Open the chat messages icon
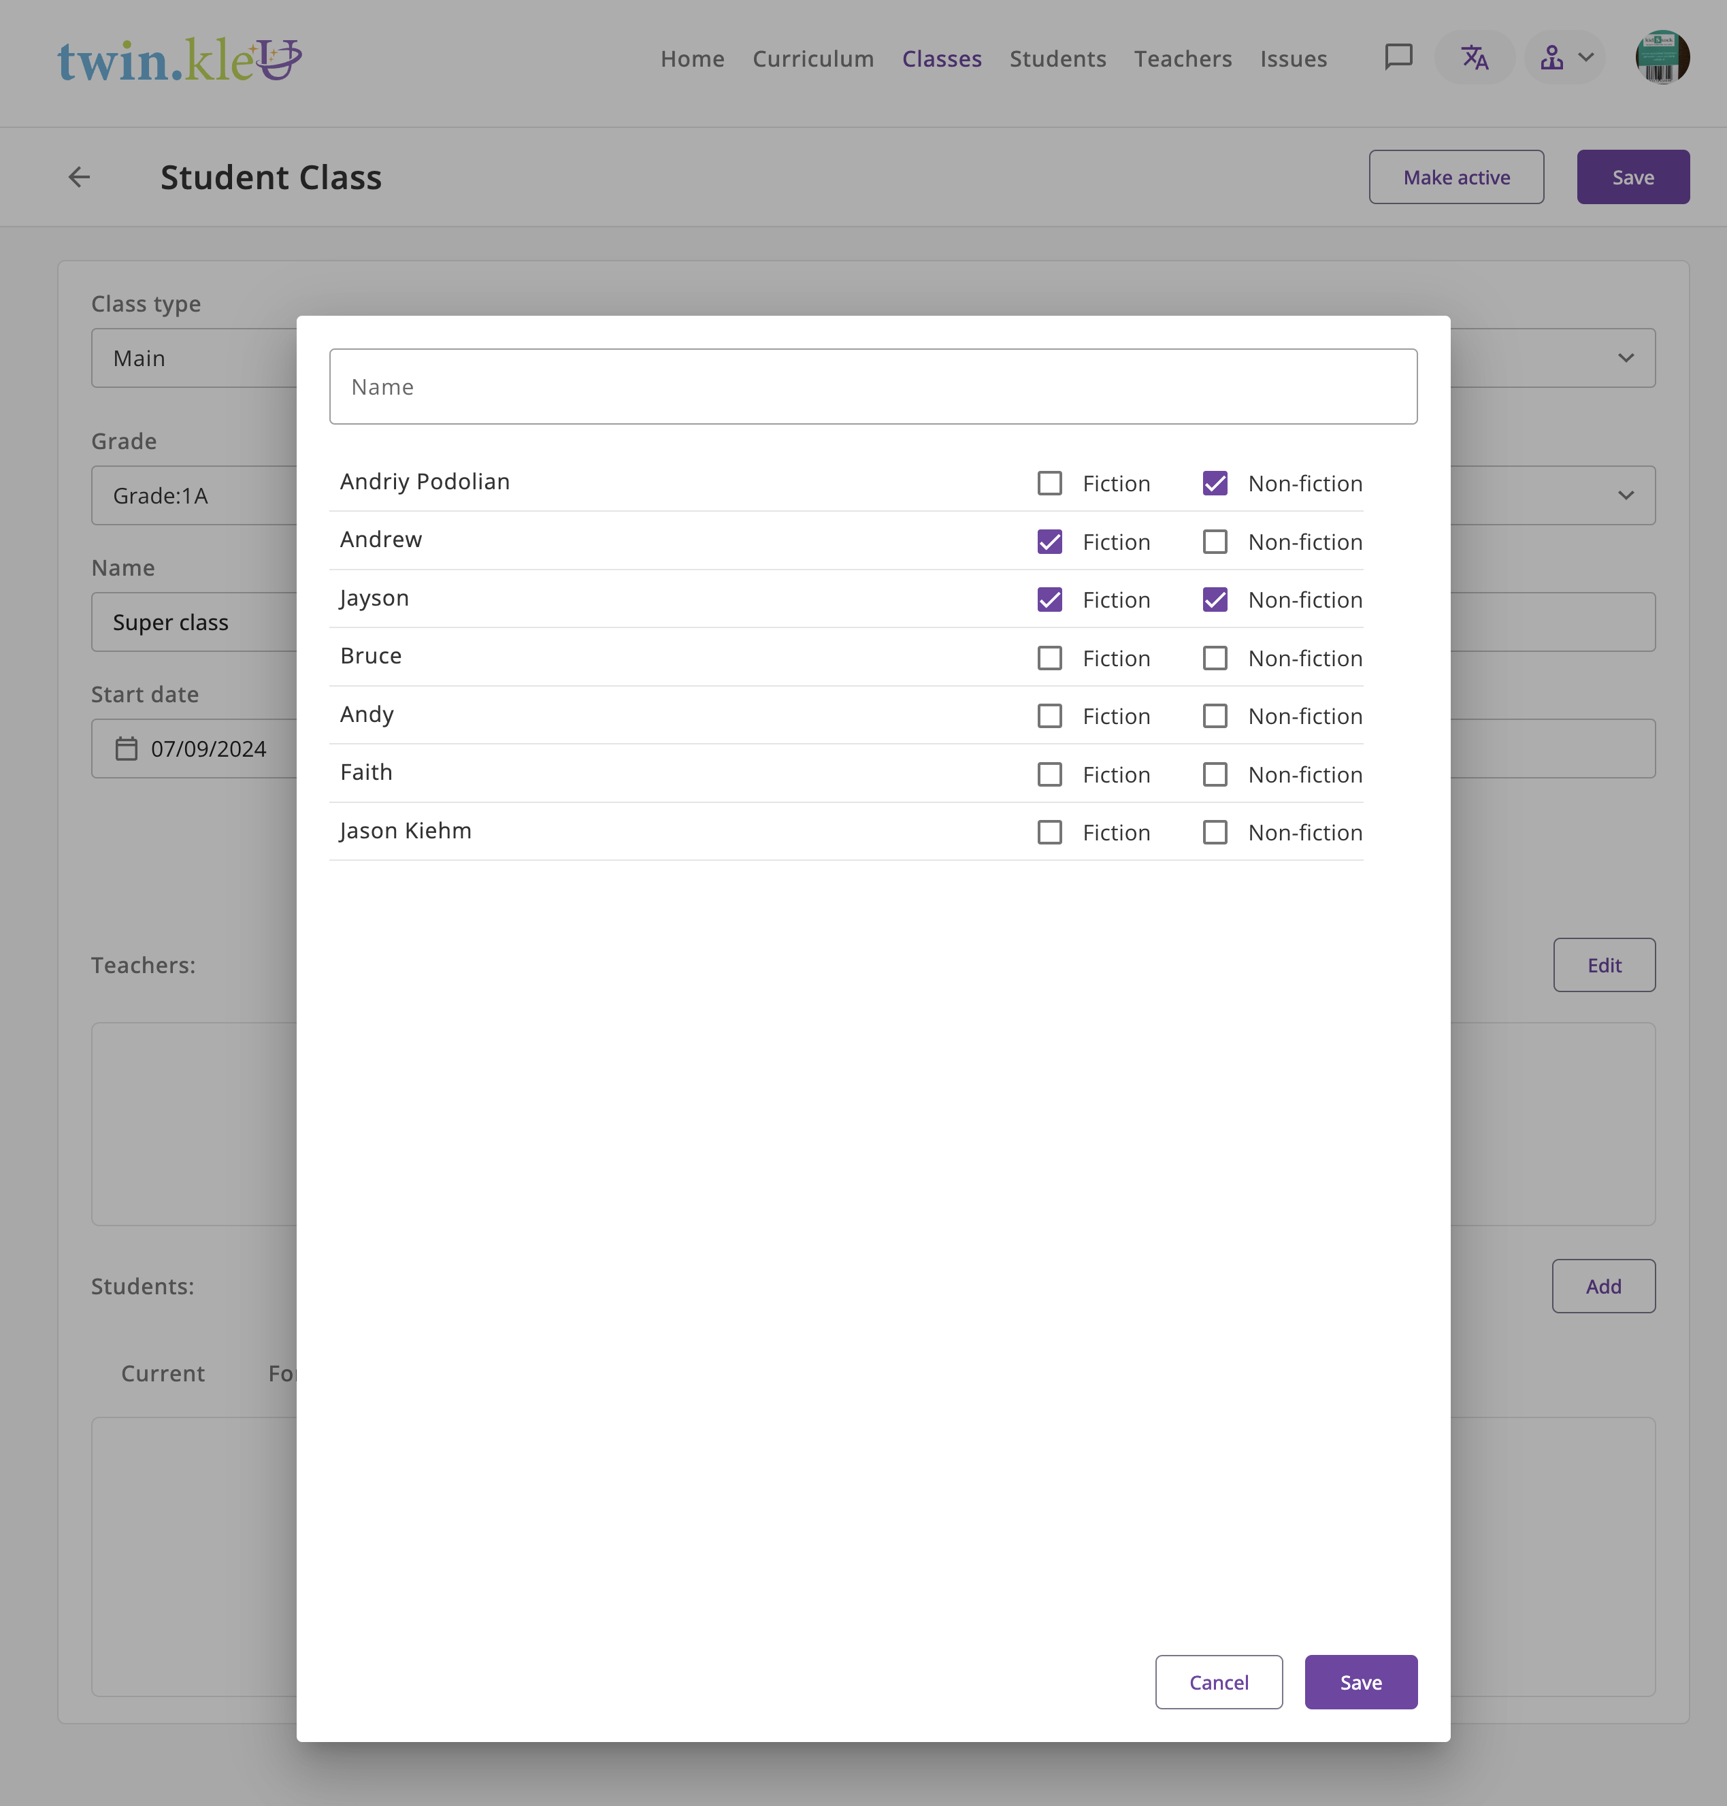The height and width of the screenshot is (1806, 1727). (1398, 57)
